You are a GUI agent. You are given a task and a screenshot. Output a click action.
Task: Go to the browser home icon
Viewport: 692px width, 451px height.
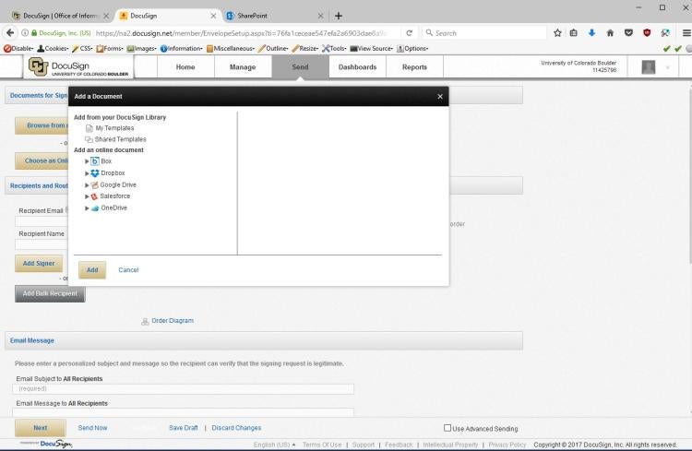(610, 33)
